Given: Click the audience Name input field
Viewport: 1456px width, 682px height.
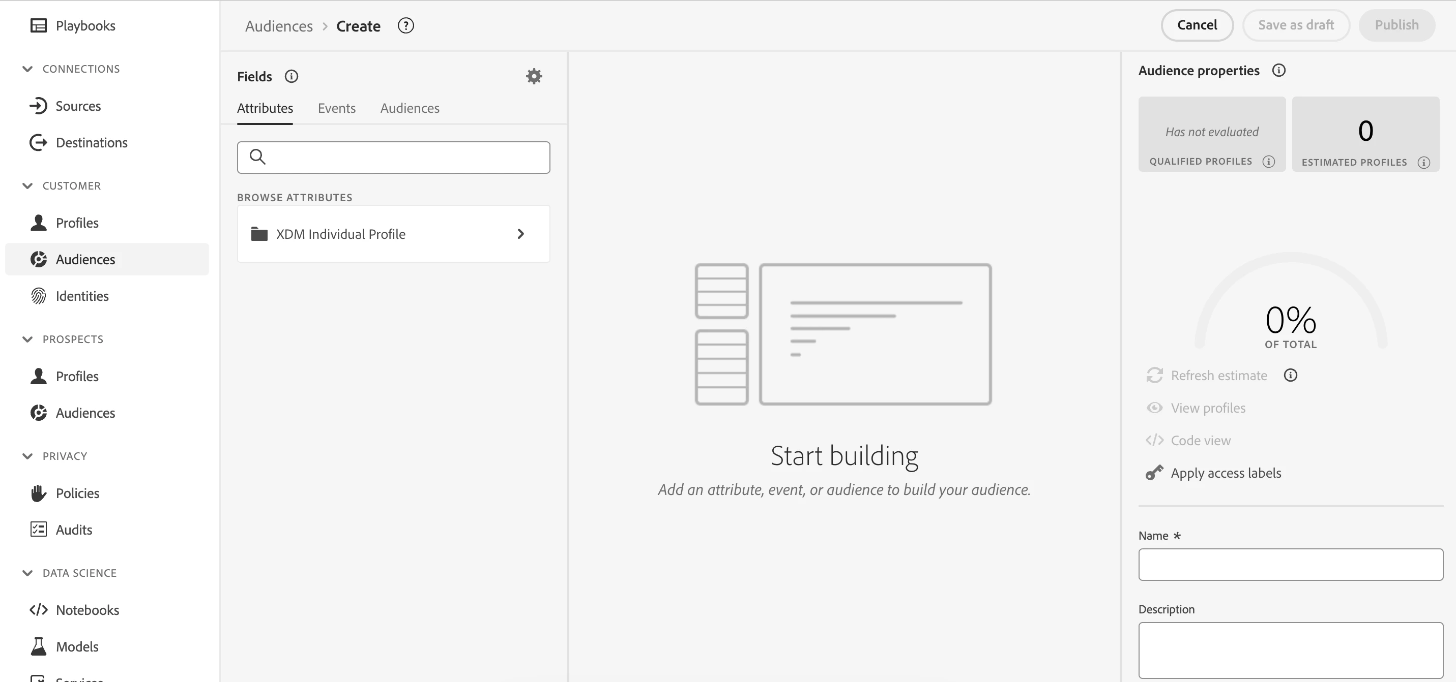Looking at the screenshot, I should coord(1290,564).
